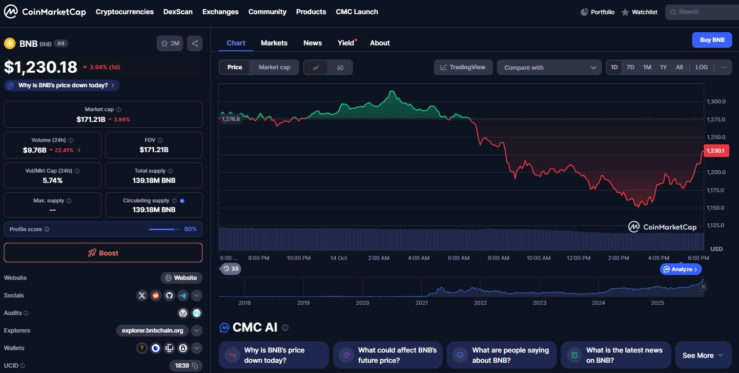
Task: Switch chart to Market cap view
Action: click(274, 67)
